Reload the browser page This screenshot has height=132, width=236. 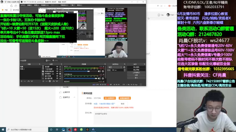pyautogui.click(x=12, y=6)
